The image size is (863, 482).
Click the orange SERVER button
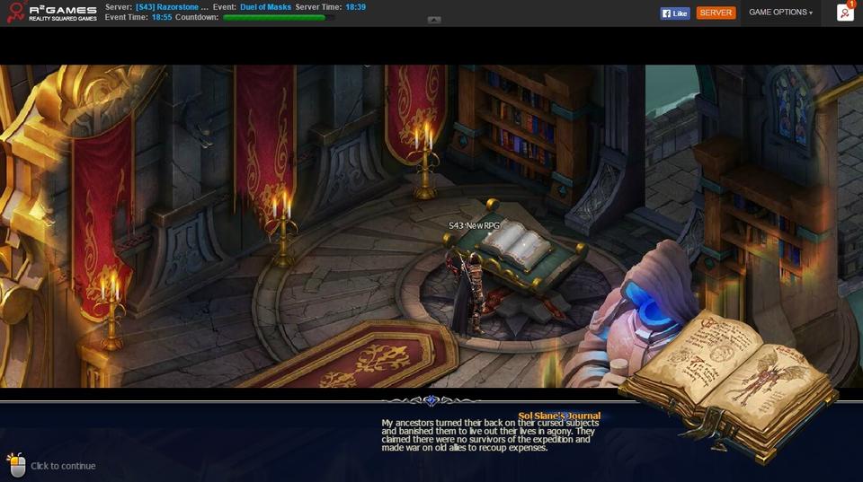tap(716, 13)
